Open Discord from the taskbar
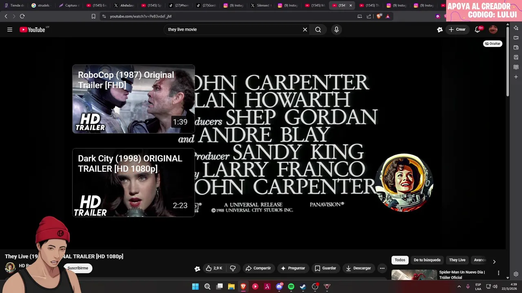Image resolution: width=522 pixels, height=293 pixels. coord(279,286)
